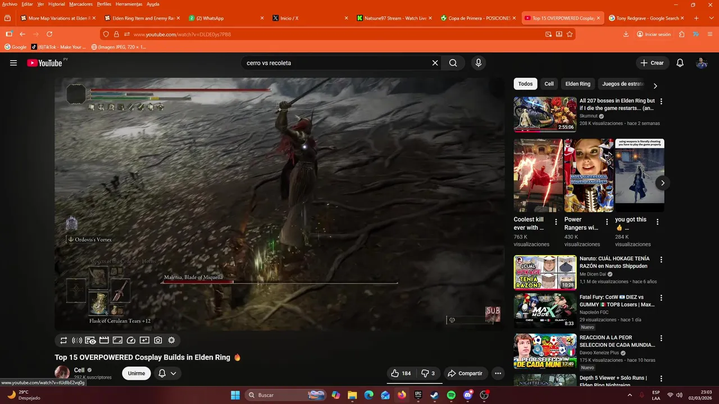Toggle cinema mode clapperboard icon
The height and width of the screenshot is (404, 719).
click(x=104, y=340)
